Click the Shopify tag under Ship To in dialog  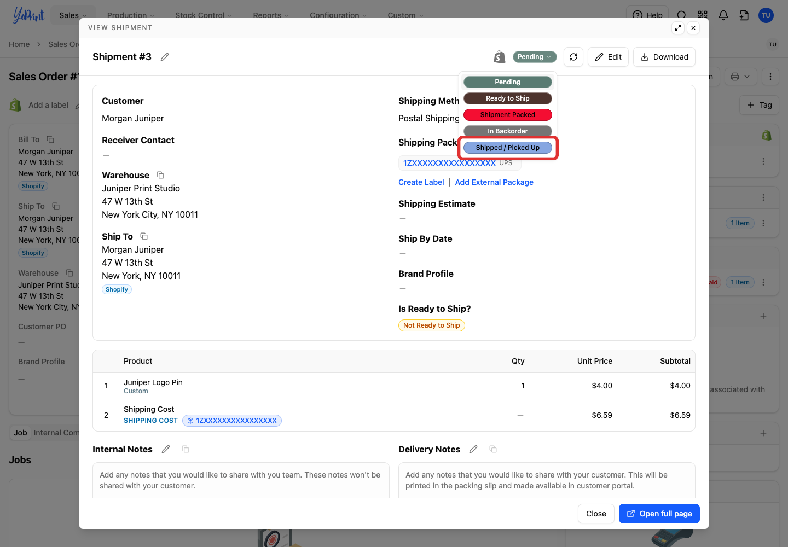117,289
